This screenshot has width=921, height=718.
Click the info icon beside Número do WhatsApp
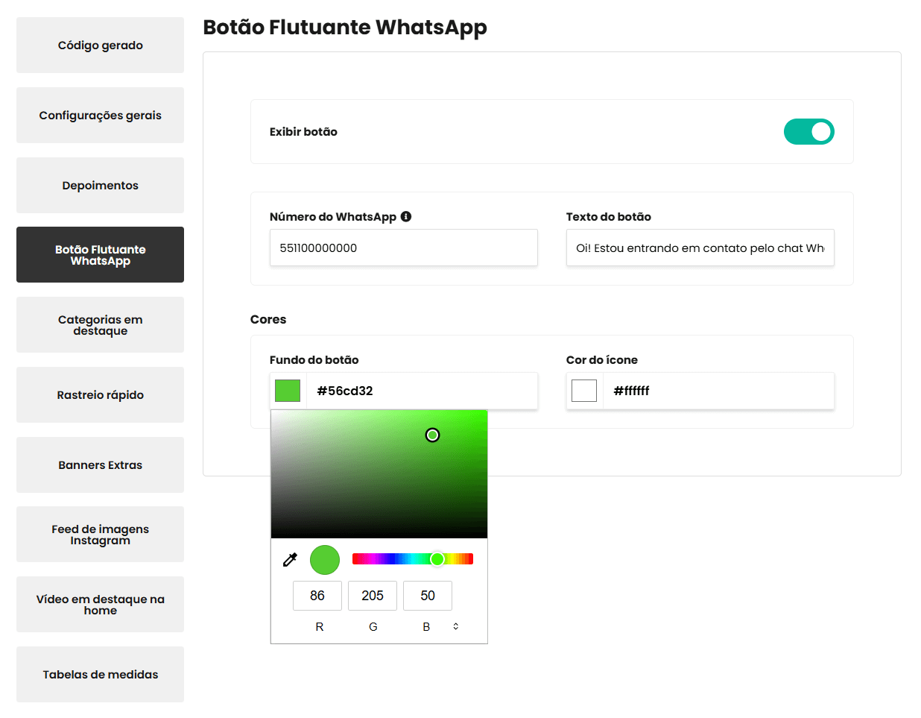coord(406,216)
